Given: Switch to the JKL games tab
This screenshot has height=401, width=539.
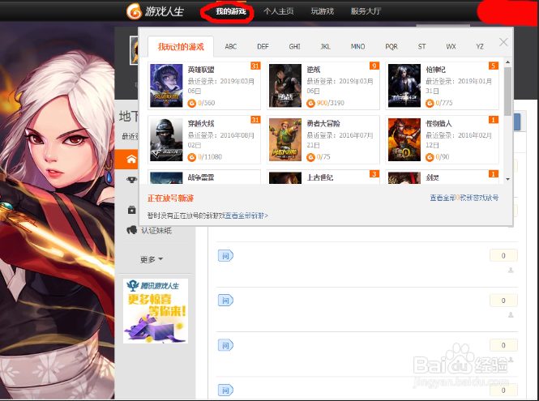Looking at the screenshot, I should point(326,47).
